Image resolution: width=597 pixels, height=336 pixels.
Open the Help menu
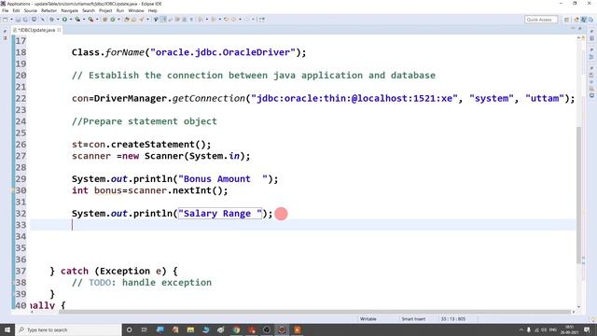point(153,10)
